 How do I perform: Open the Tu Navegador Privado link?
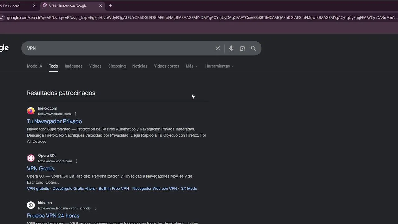click(54, 121)
